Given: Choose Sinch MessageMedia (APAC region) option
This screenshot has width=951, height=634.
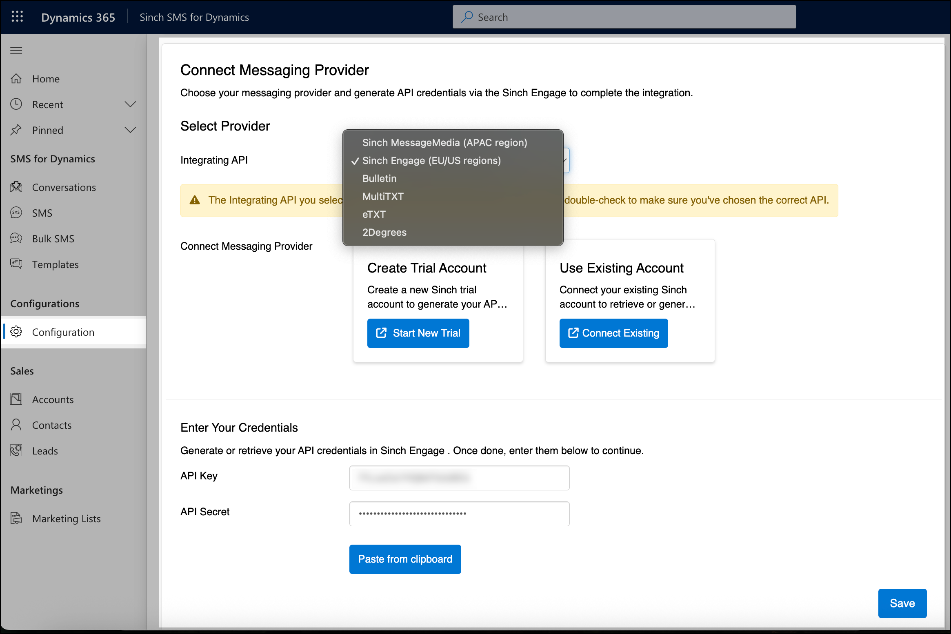Looking at the screenshot, I should 444,142.
